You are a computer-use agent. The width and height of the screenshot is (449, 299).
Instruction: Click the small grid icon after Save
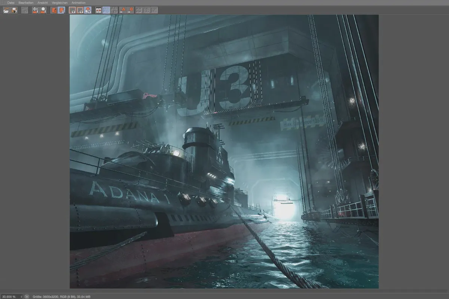(25, 10)
